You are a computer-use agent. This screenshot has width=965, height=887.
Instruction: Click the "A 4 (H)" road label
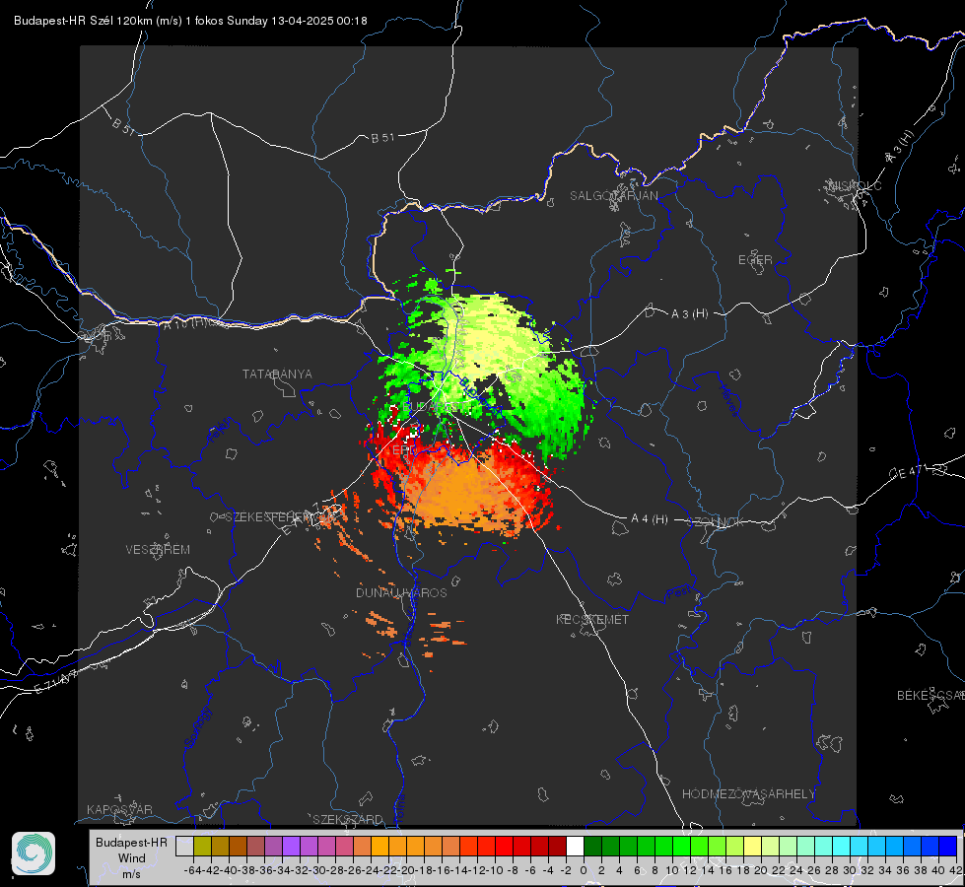(x=650, y=519)
